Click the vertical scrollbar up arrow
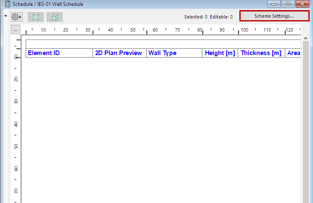The image size is (313, 203). point(305,38)
